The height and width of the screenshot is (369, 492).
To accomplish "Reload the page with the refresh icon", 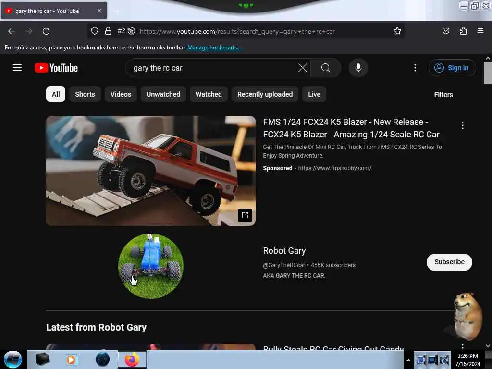I will click(x=46, y=31).
